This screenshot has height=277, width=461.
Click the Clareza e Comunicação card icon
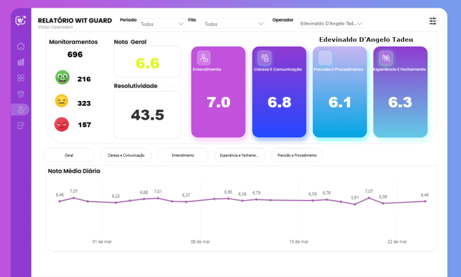click(265, 58)
